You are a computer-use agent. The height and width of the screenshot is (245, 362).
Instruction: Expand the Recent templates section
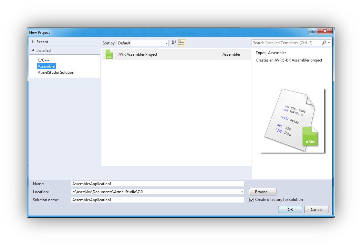click(34, 42)
